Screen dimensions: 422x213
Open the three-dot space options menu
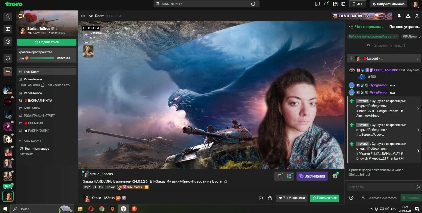(x=73, y=16)
